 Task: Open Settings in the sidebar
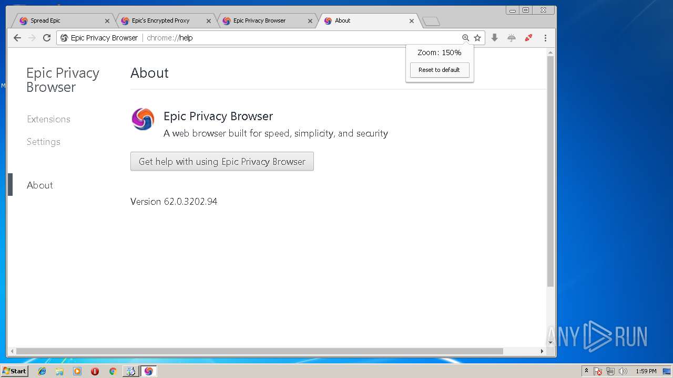pyautogui.click(x=44, y=142)
